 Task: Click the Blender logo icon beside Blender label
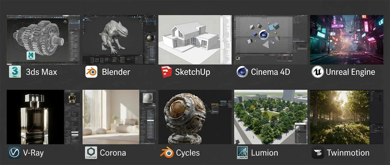pyautogui.click(x=91, y=72)
